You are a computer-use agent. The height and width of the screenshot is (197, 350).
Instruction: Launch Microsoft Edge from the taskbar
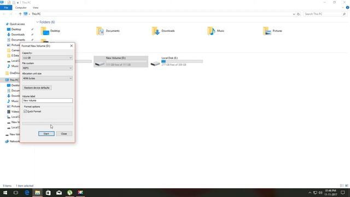[x=27, y=193]
